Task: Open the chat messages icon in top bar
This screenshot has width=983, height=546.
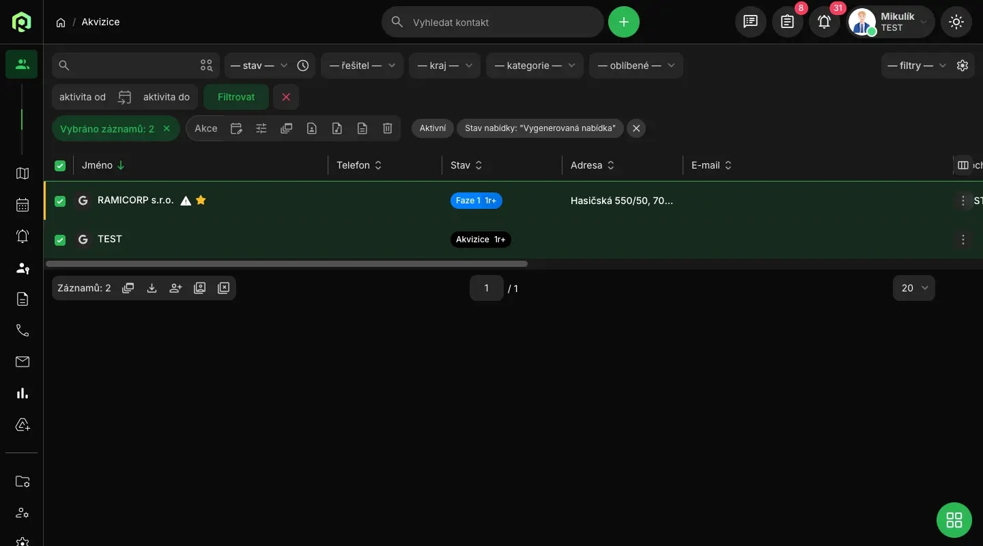Action: pos(750,22)
